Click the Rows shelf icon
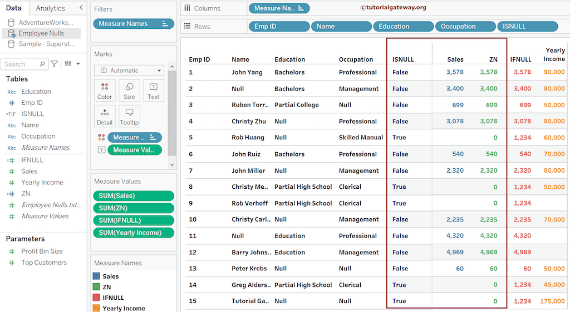The width and height of the screenshot is (570, 312). [x=187, y=26]
